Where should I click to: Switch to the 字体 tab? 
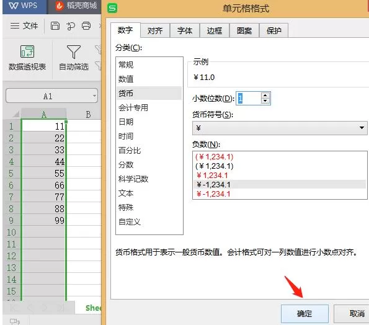point(185,30)
